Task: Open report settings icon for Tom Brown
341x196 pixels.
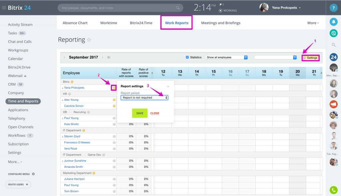Action: [x=114, y=191]
